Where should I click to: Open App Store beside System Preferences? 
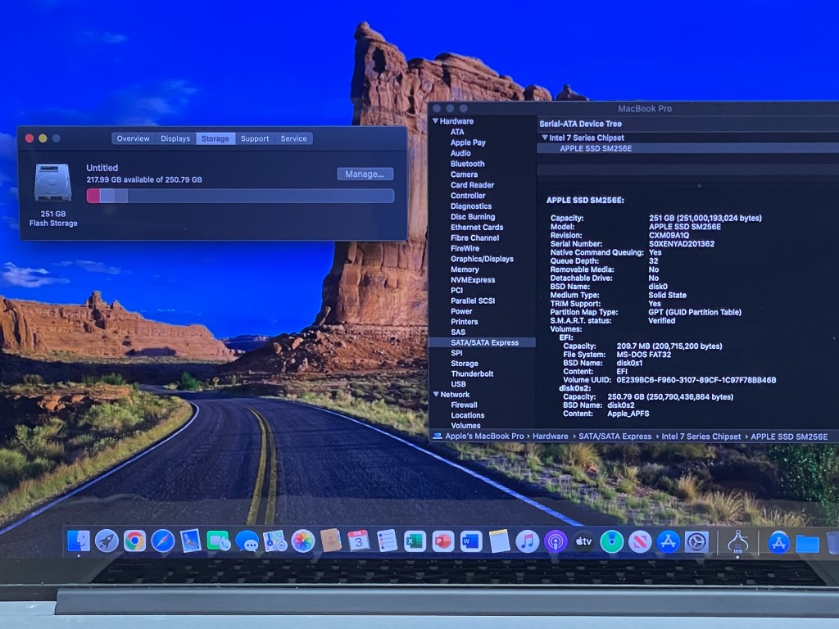pos(669,541)
